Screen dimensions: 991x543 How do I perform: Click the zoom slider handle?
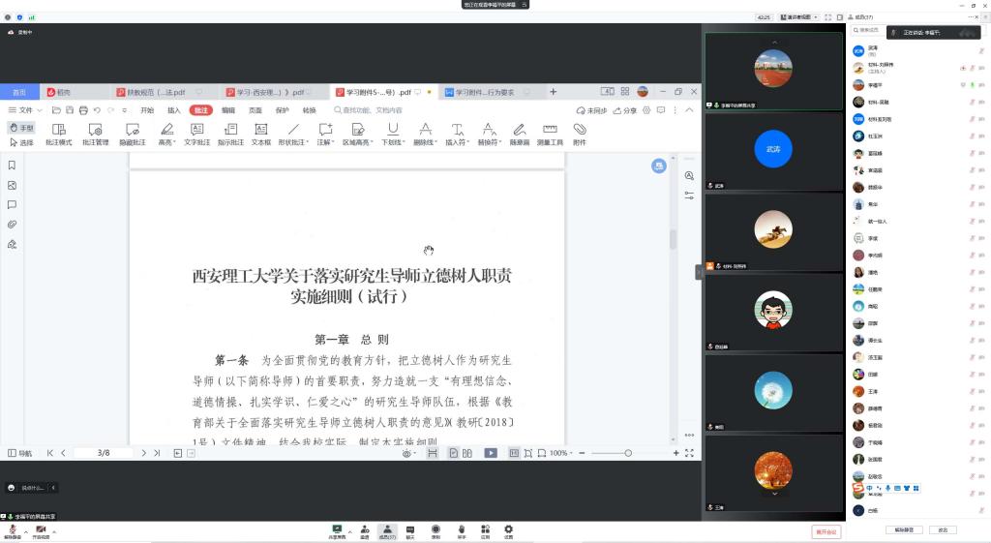pos(627,453)
